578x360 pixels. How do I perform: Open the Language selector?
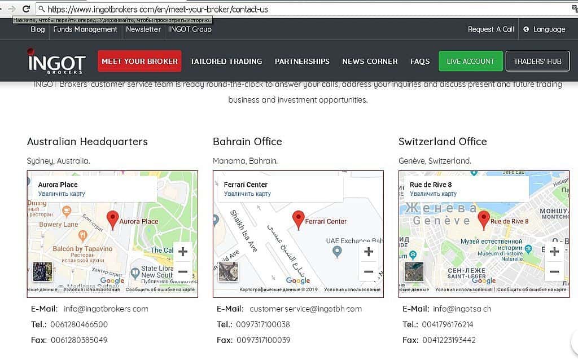point(544,29)
